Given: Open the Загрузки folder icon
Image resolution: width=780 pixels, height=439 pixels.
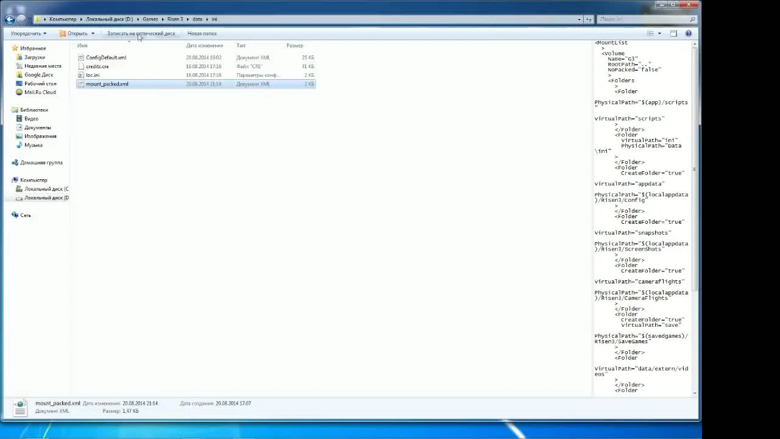Looking at the screenshot, I should pos(19,57).
